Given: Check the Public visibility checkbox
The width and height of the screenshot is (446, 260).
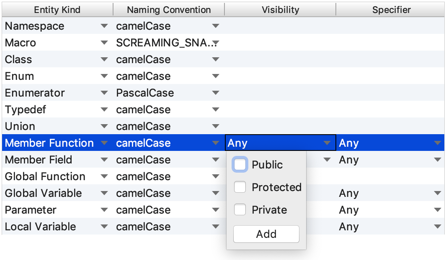Looking at the screenshot, I should click(240, 164).
